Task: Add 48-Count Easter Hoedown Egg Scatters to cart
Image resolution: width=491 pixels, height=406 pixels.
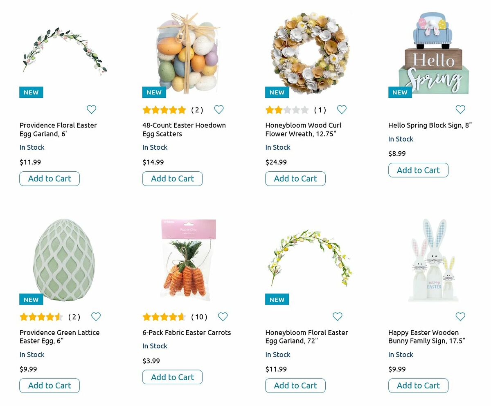Action: (x=172, y=179)
